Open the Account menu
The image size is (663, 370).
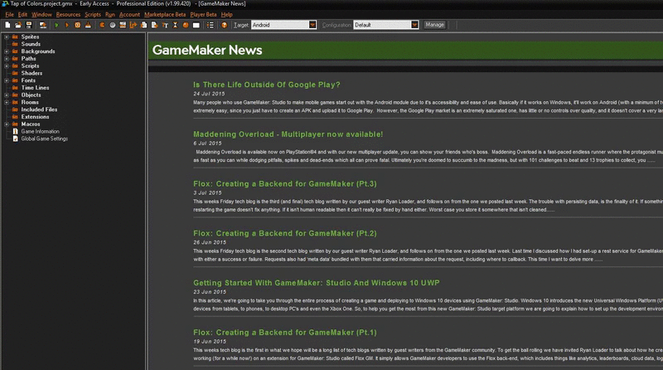(129, 14)
